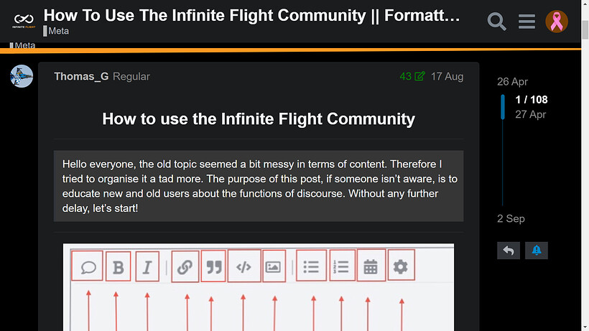Click the italic I icon in the toolbar image

[x=147, y=266]
